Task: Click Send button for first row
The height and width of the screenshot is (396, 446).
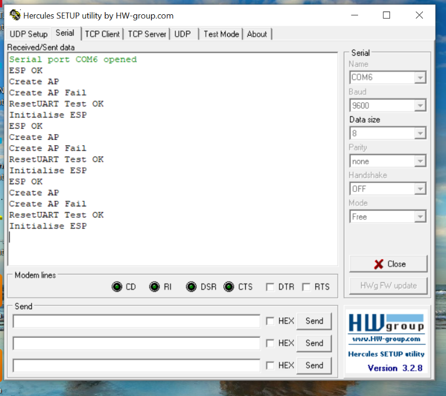Action: pyautogui.click(x=315, y=321)
